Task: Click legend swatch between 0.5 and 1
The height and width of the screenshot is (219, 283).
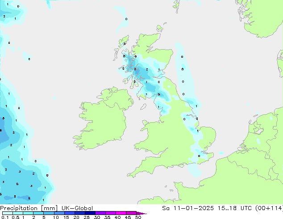Action: tap(18, 213)
